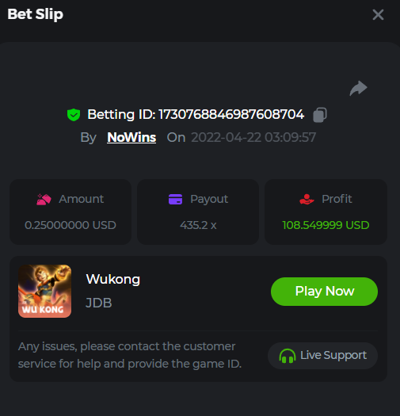Click the green headphones support icon
Screen dimensions: 400x416
288,356
